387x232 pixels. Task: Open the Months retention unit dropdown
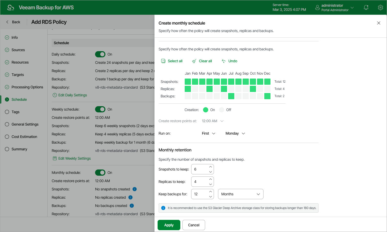[x=241, y=194]
